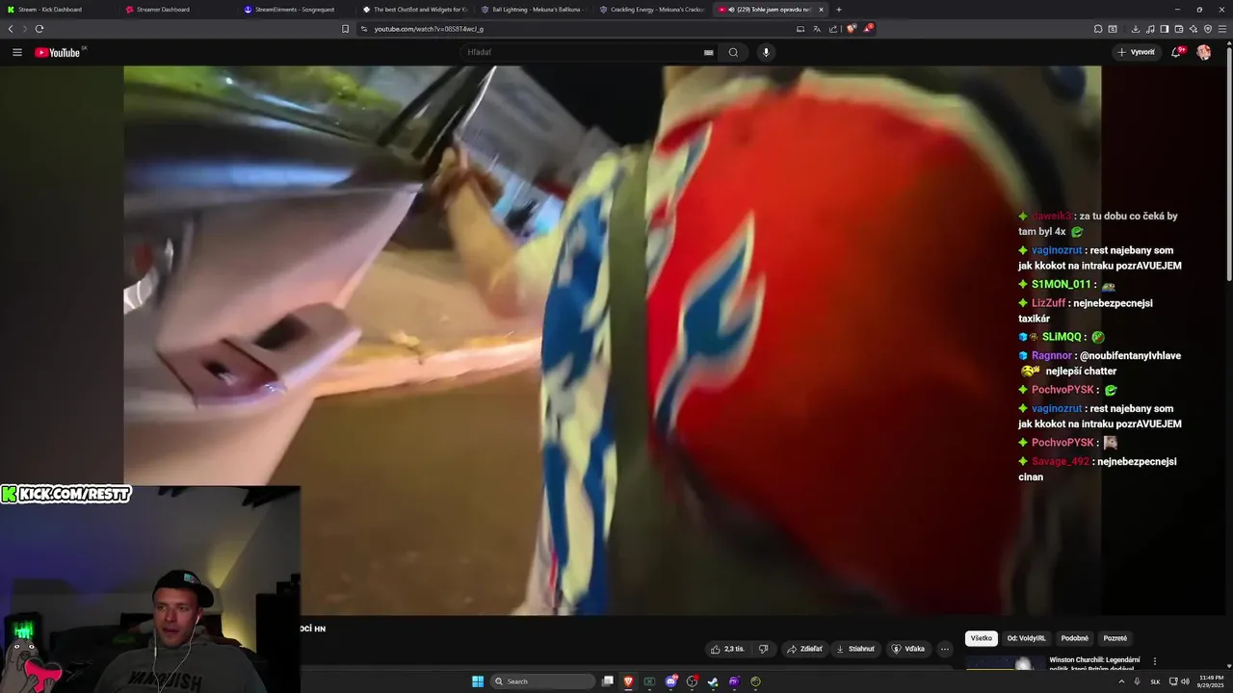This screenshot has height=693, width=1233.
Task: Dislike the video with thumbs-down button
Action: [763, 649]
